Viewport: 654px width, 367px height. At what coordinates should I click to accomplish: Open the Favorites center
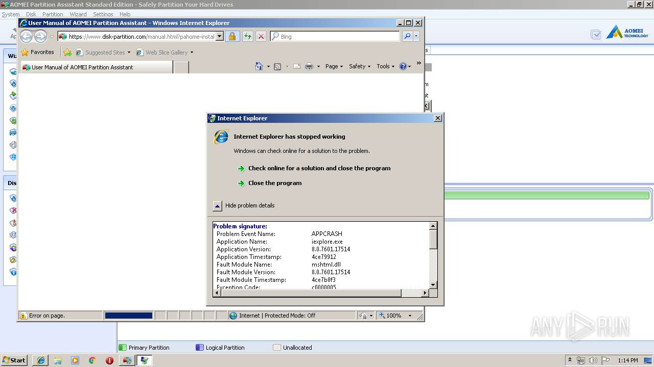coord(37,52)
